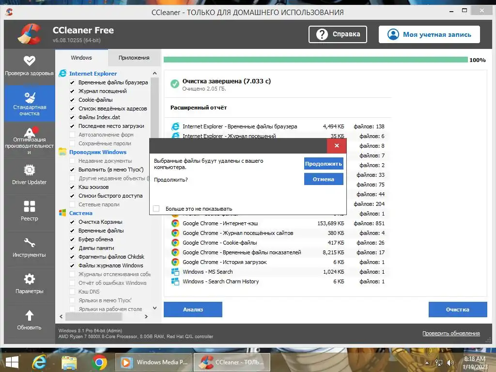Switch to the Приложения tab
The width and height of the screenshot is (496, 372).
pyautogui.click(x=134, y=58)
